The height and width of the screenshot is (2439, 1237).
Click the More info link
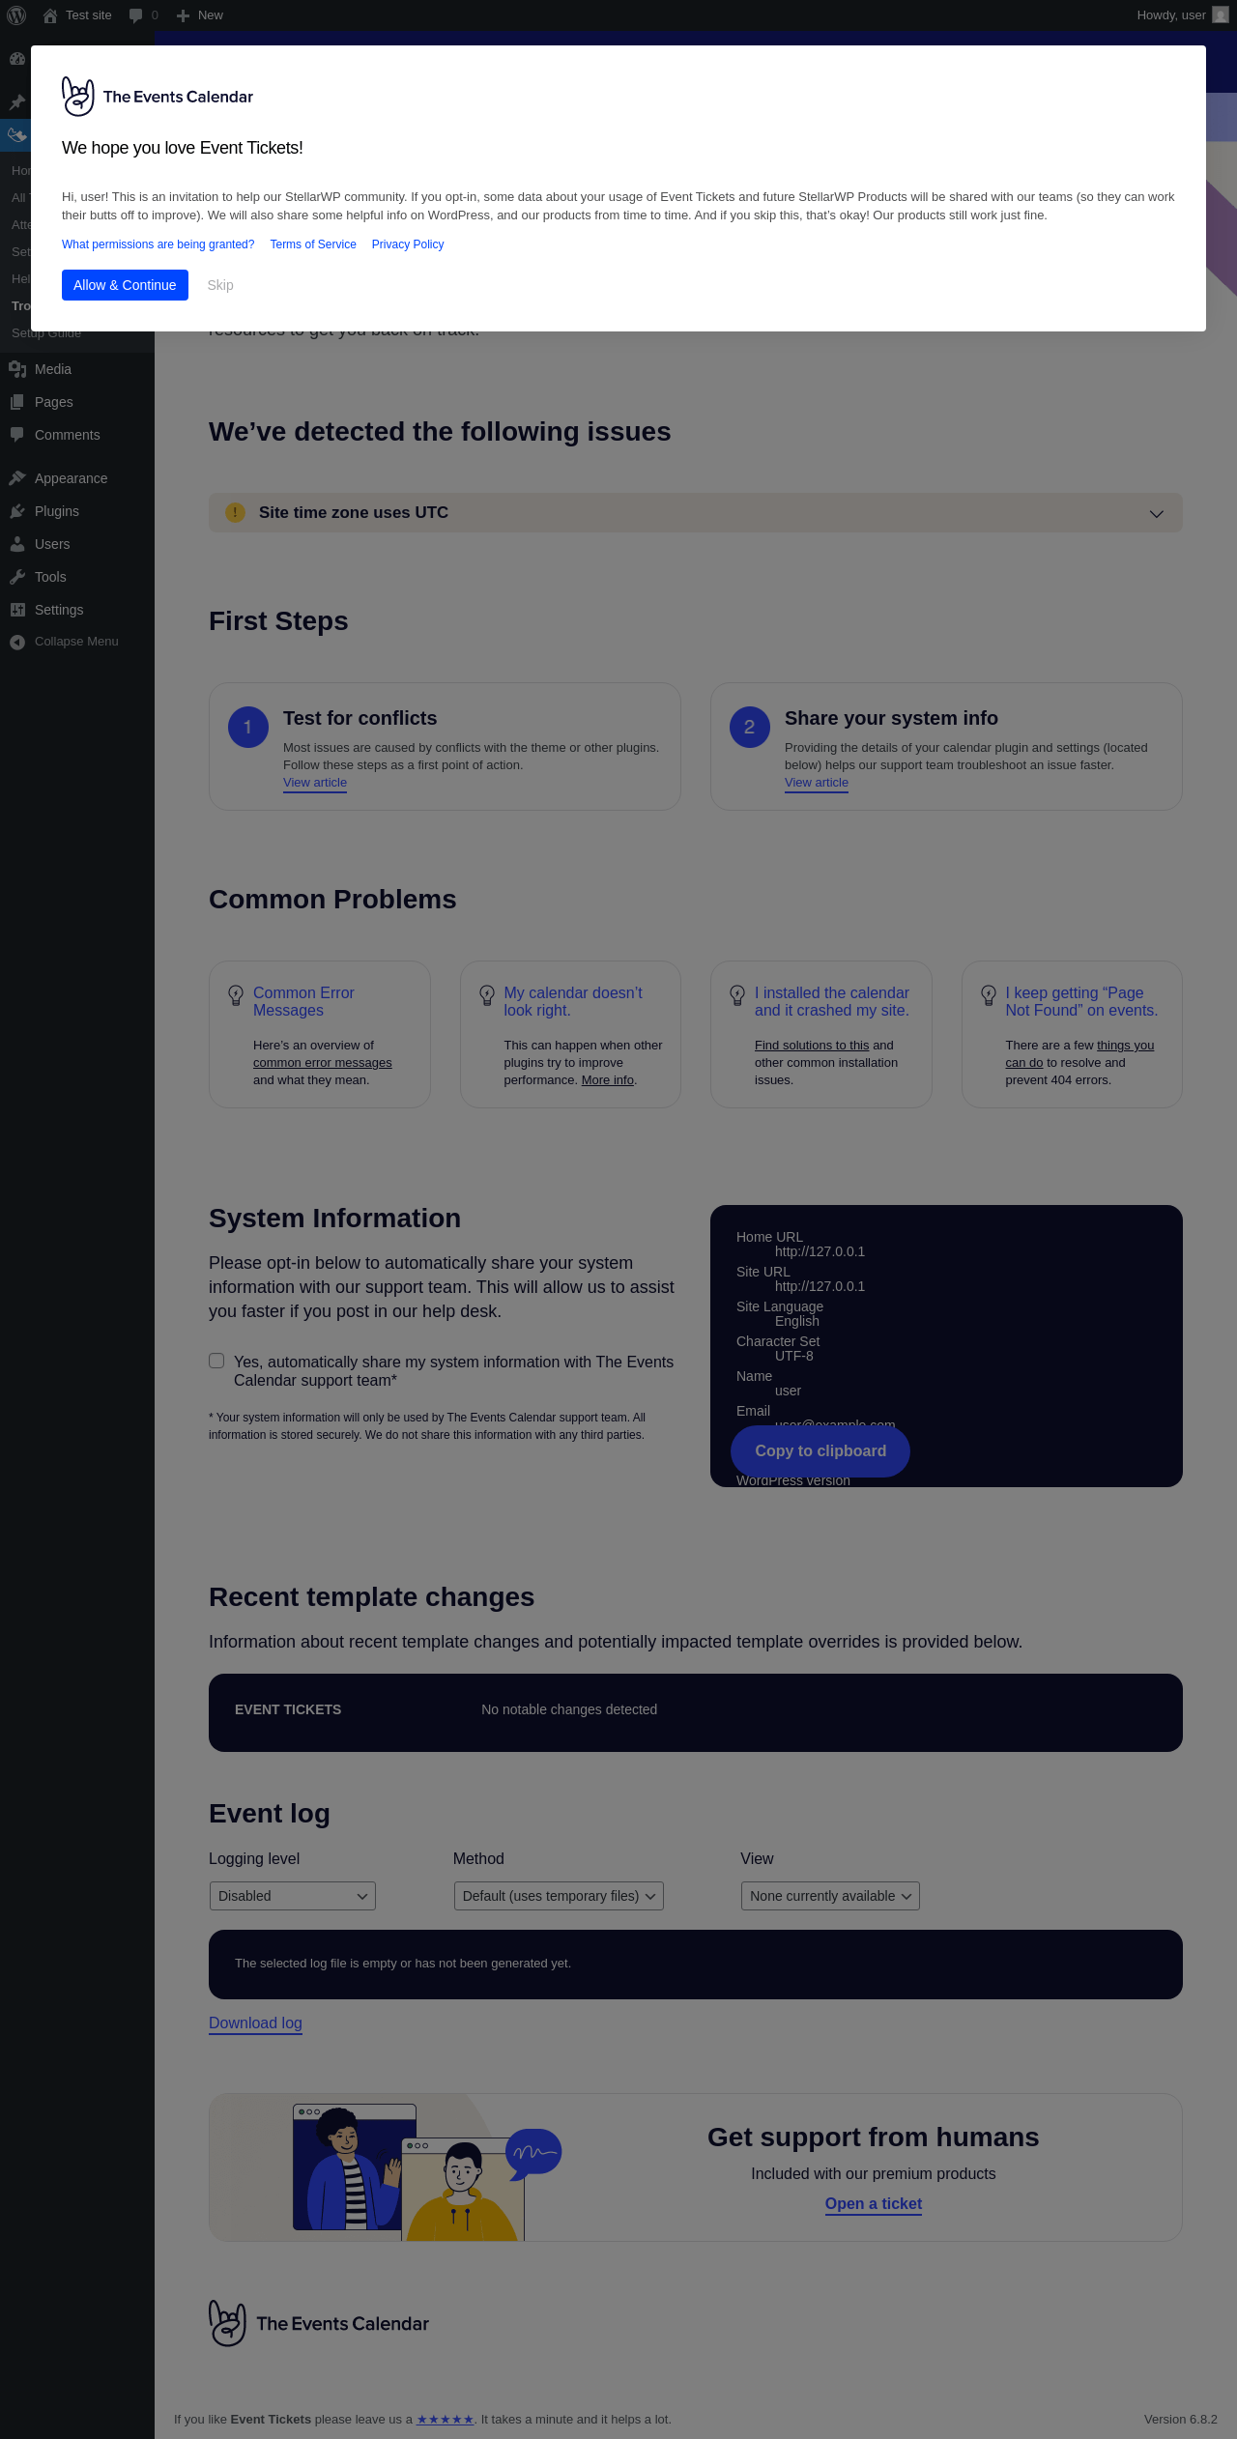coord(608,1080)
